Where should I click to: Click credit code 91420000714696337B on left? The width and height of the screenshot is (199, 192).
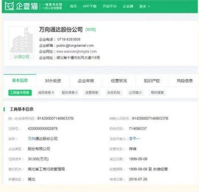click(55, 118)
